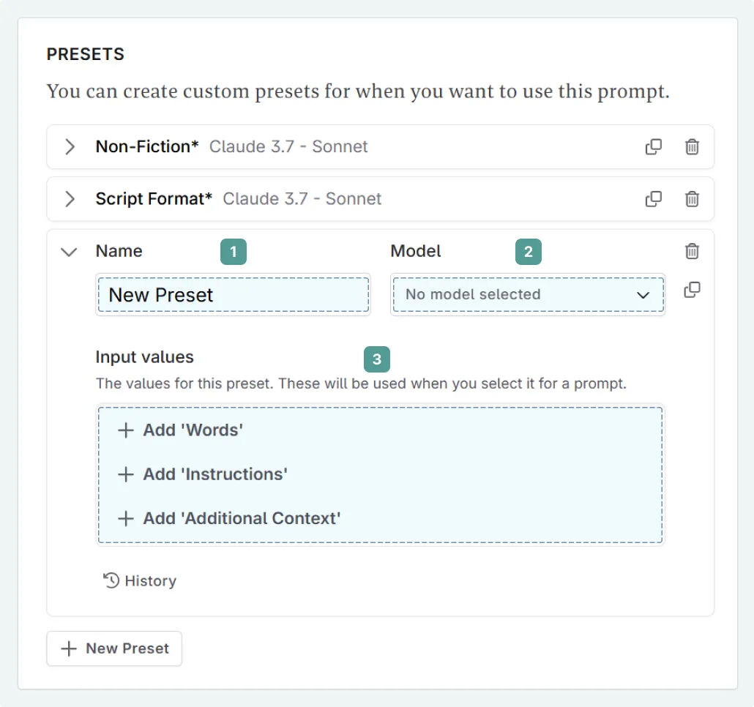Image resolution: width=754 pixels, height=707 pixels.
Task: Create another preset with New Preset button
Action: tap(113, 648)
